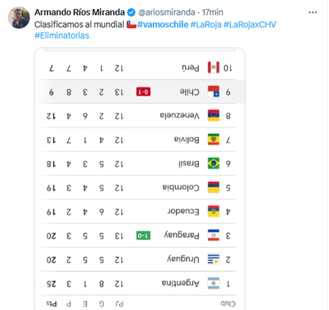
Task: Open the #LaRojaxCHV hashtag link
Action: coord(250,24)
